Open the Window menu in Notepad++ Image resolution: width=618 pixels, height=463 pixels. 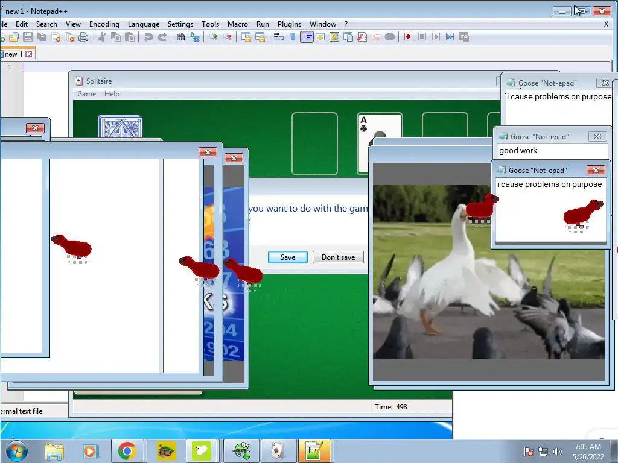pos(323,24)
